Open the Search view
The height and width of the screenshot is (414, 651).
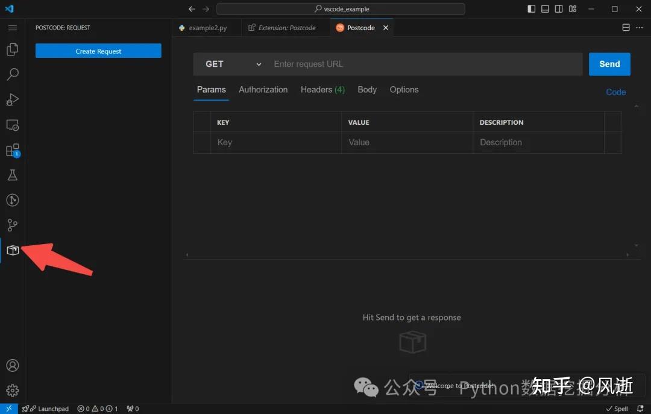pos(13,74)
